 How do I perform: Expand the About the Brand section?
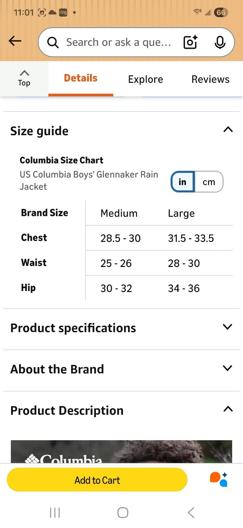point(228,368)
